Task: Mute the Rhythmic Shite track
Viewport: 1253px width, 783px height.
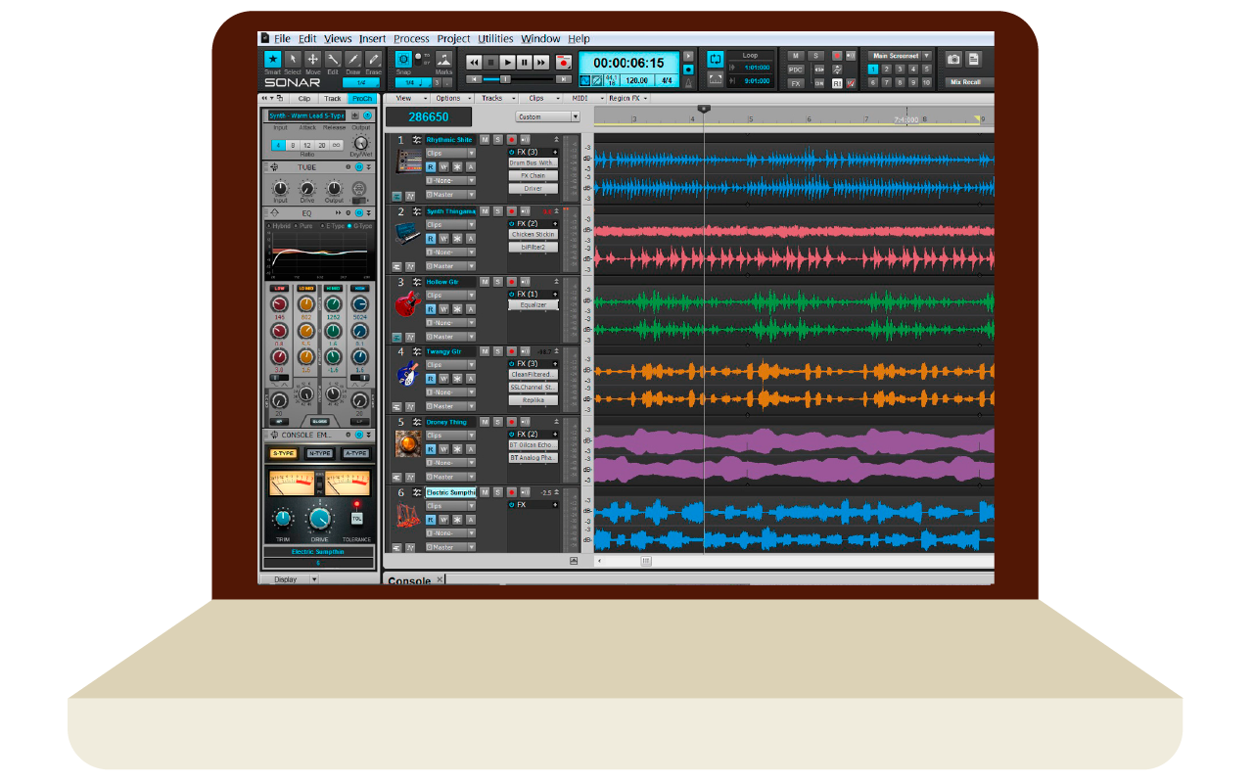Action: click(485, 140)
